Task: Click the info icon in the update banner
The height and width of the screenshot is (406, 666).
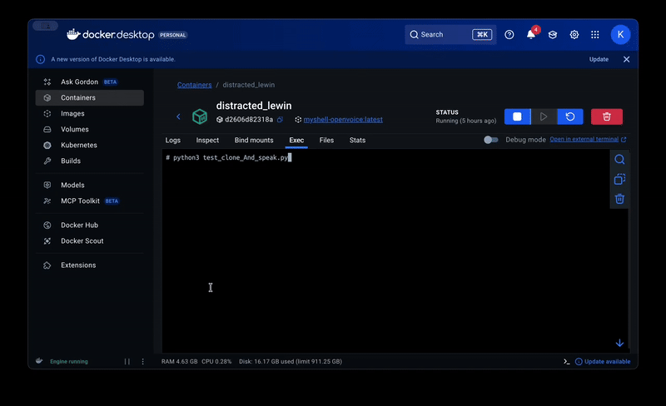Action: tap(40, 59)
